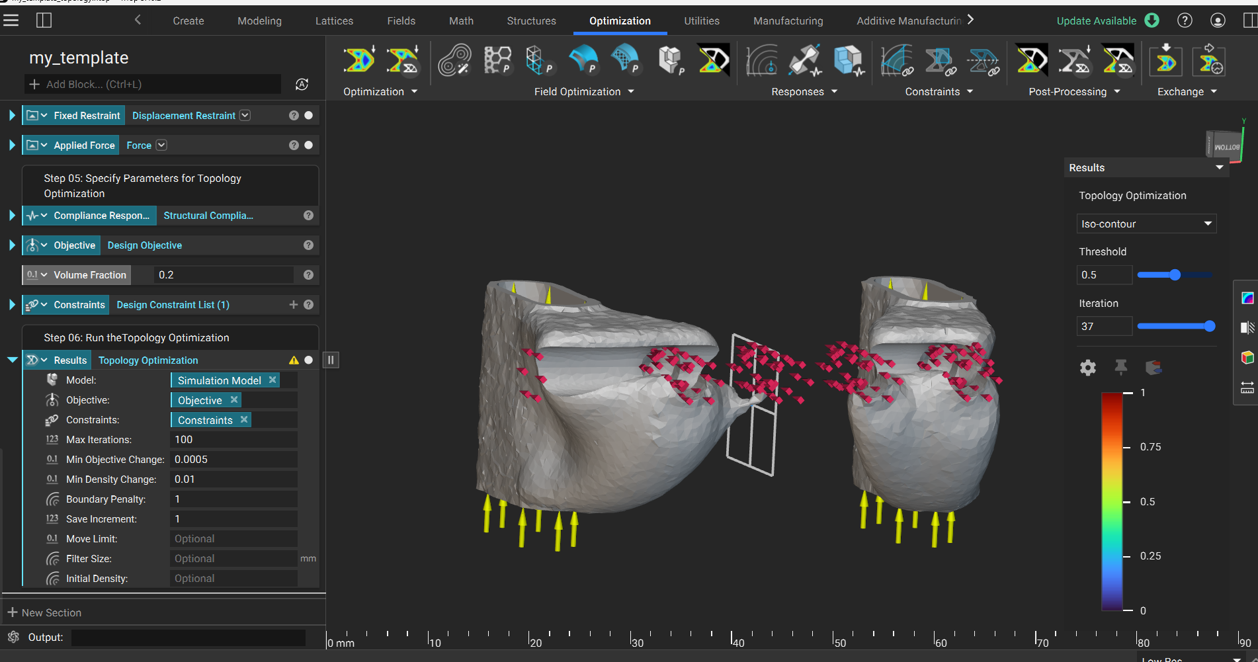This screenshot has height=662, width=1258.
Task: Click the first Constraints icon with blue wedge
Action: click(x=897, y=60)
